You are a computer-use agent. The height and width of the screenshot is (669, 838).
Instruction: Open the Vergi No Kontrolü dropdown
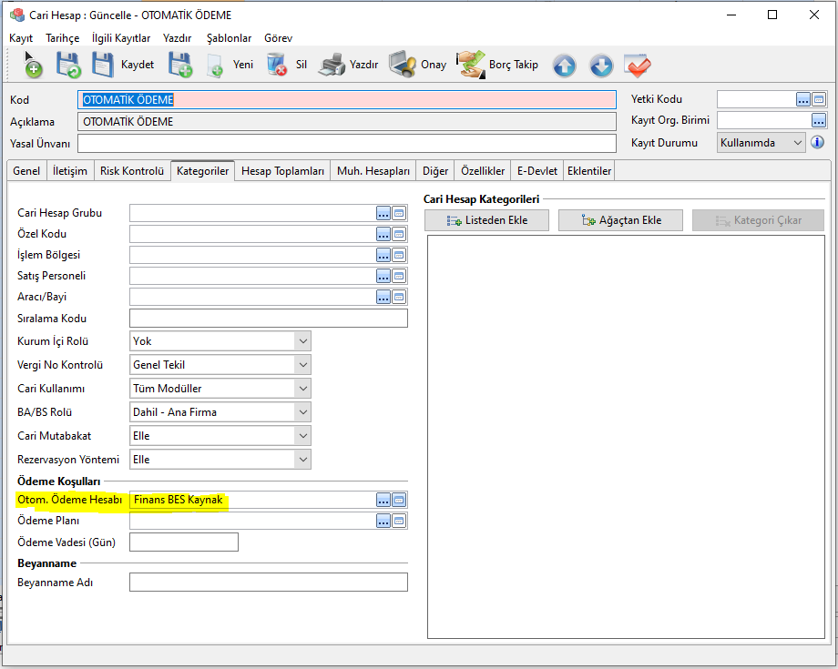point(302,365)
